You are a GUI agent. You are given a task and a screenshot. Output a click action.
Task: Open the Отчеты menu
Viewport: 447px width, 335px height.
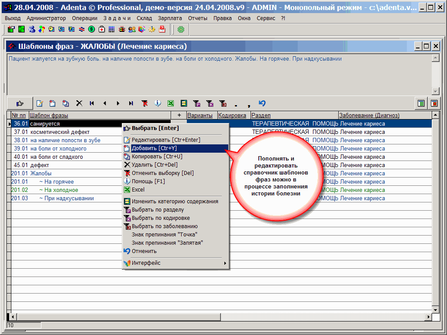tap(198, 18)
